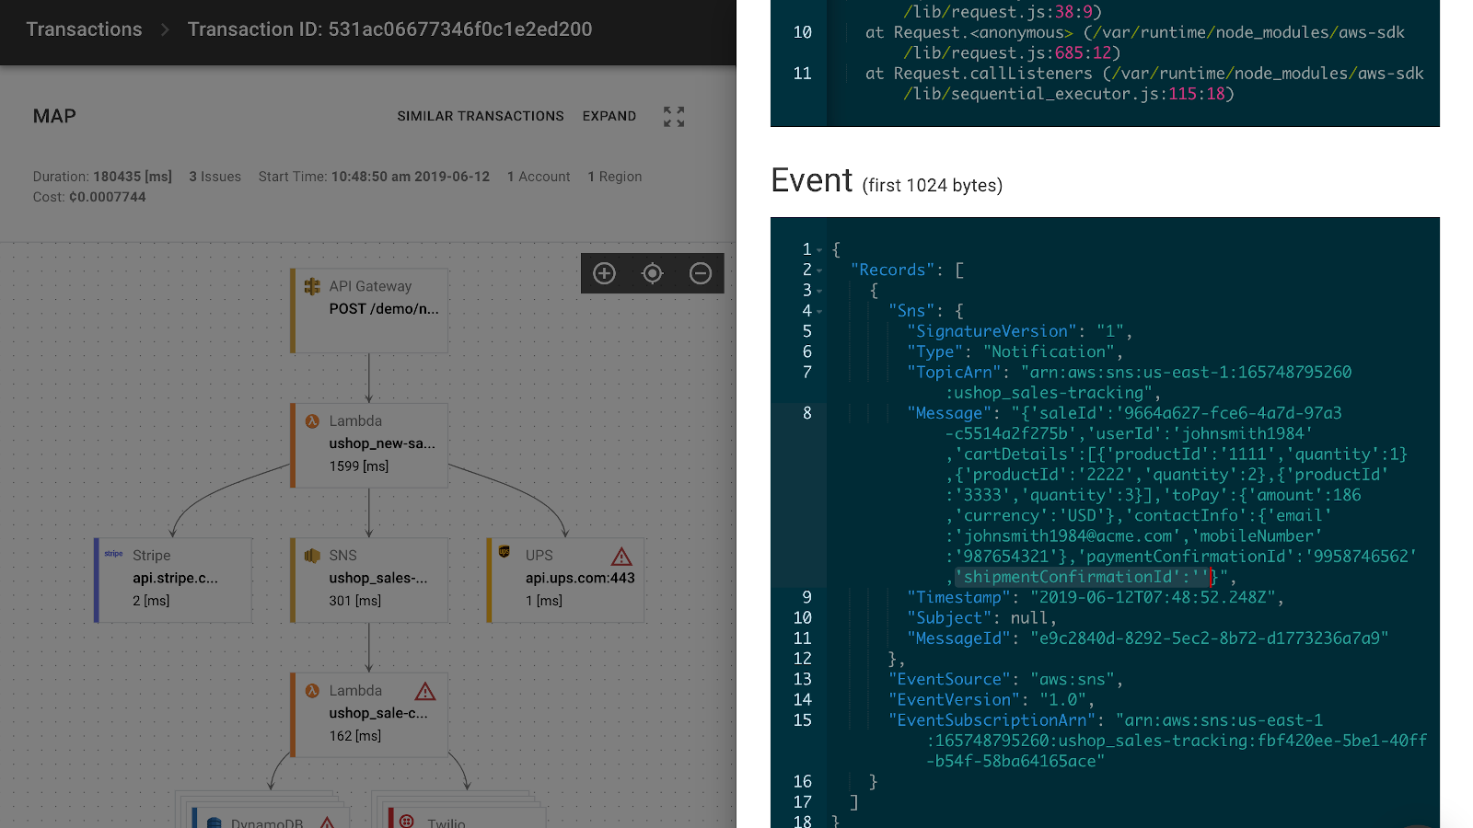Click the Cost ¢0.0007744 value

click(108, 197)
